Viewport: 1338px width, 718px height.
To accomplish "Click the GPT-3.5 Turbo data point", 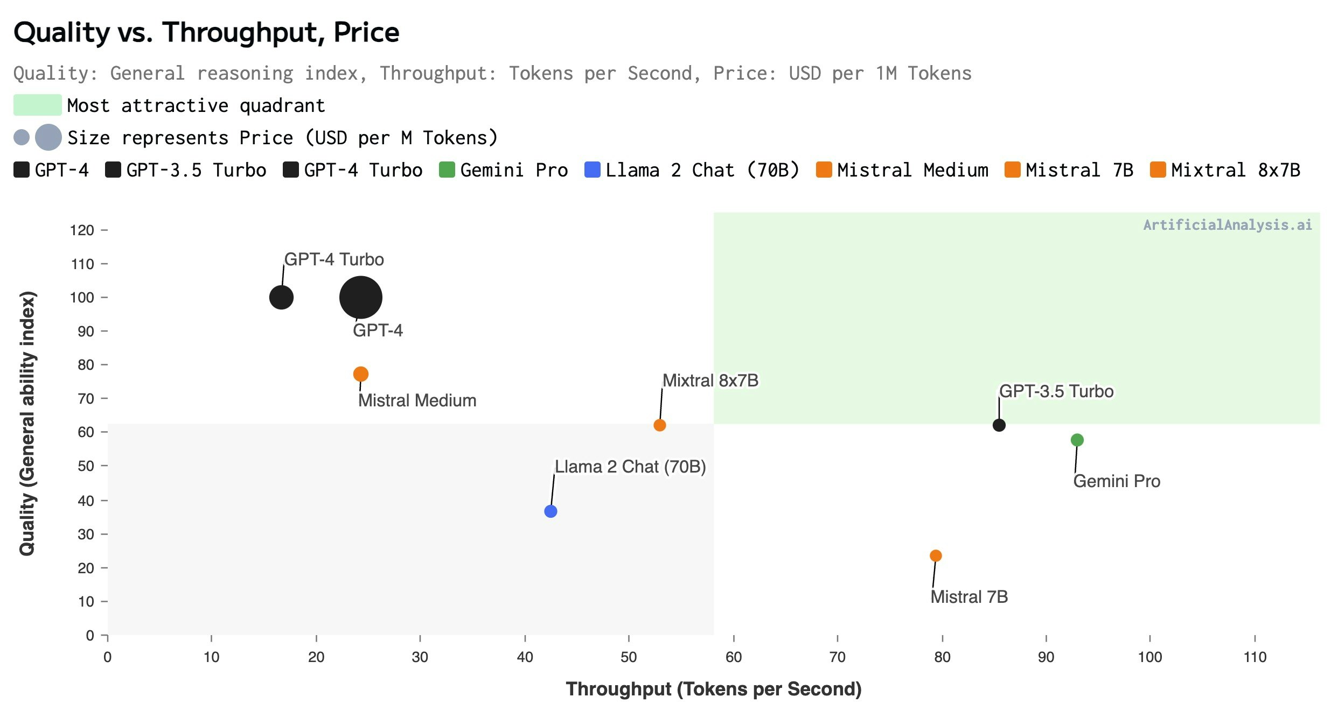I will pos(999,425).
